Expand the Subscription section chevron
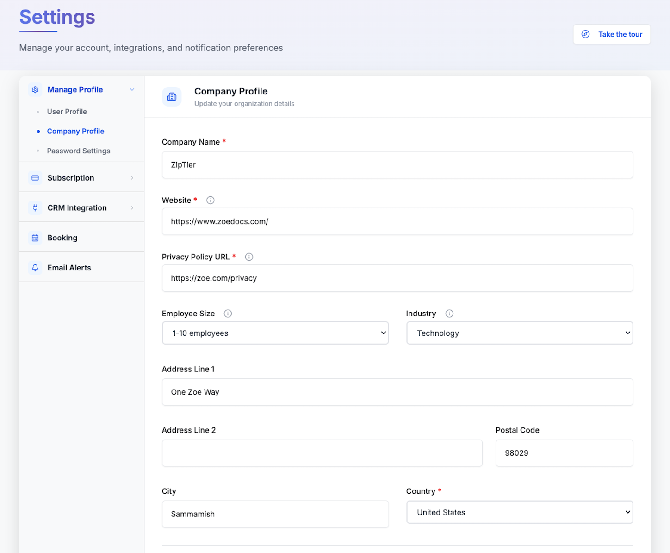This screenshot has height=553, width=670. [x=132, y=178]
